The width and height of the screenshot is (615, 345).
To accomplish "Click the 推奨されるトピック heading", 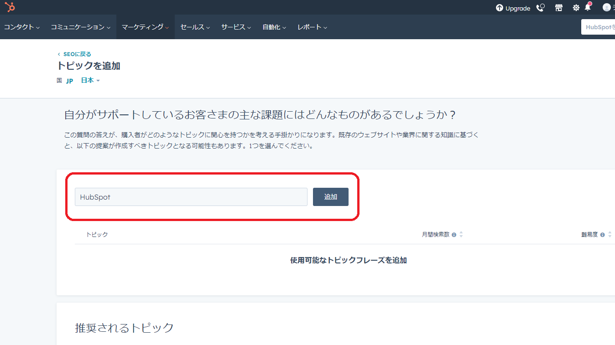I will point(125,328).
